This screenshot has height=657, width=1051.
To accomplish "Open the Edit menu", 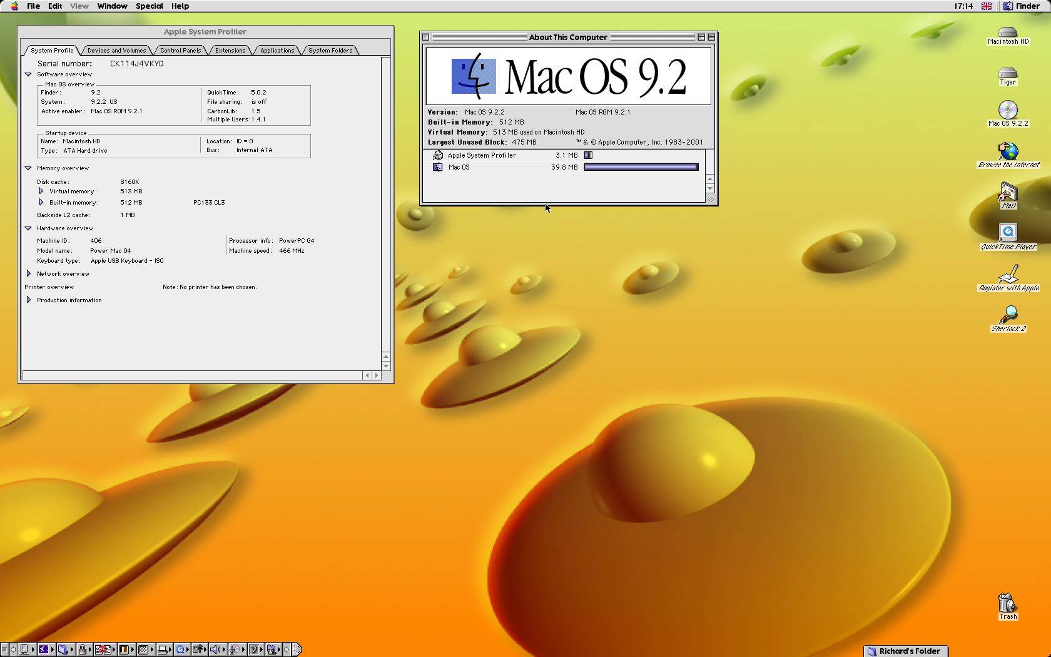I will coord(55,6).
